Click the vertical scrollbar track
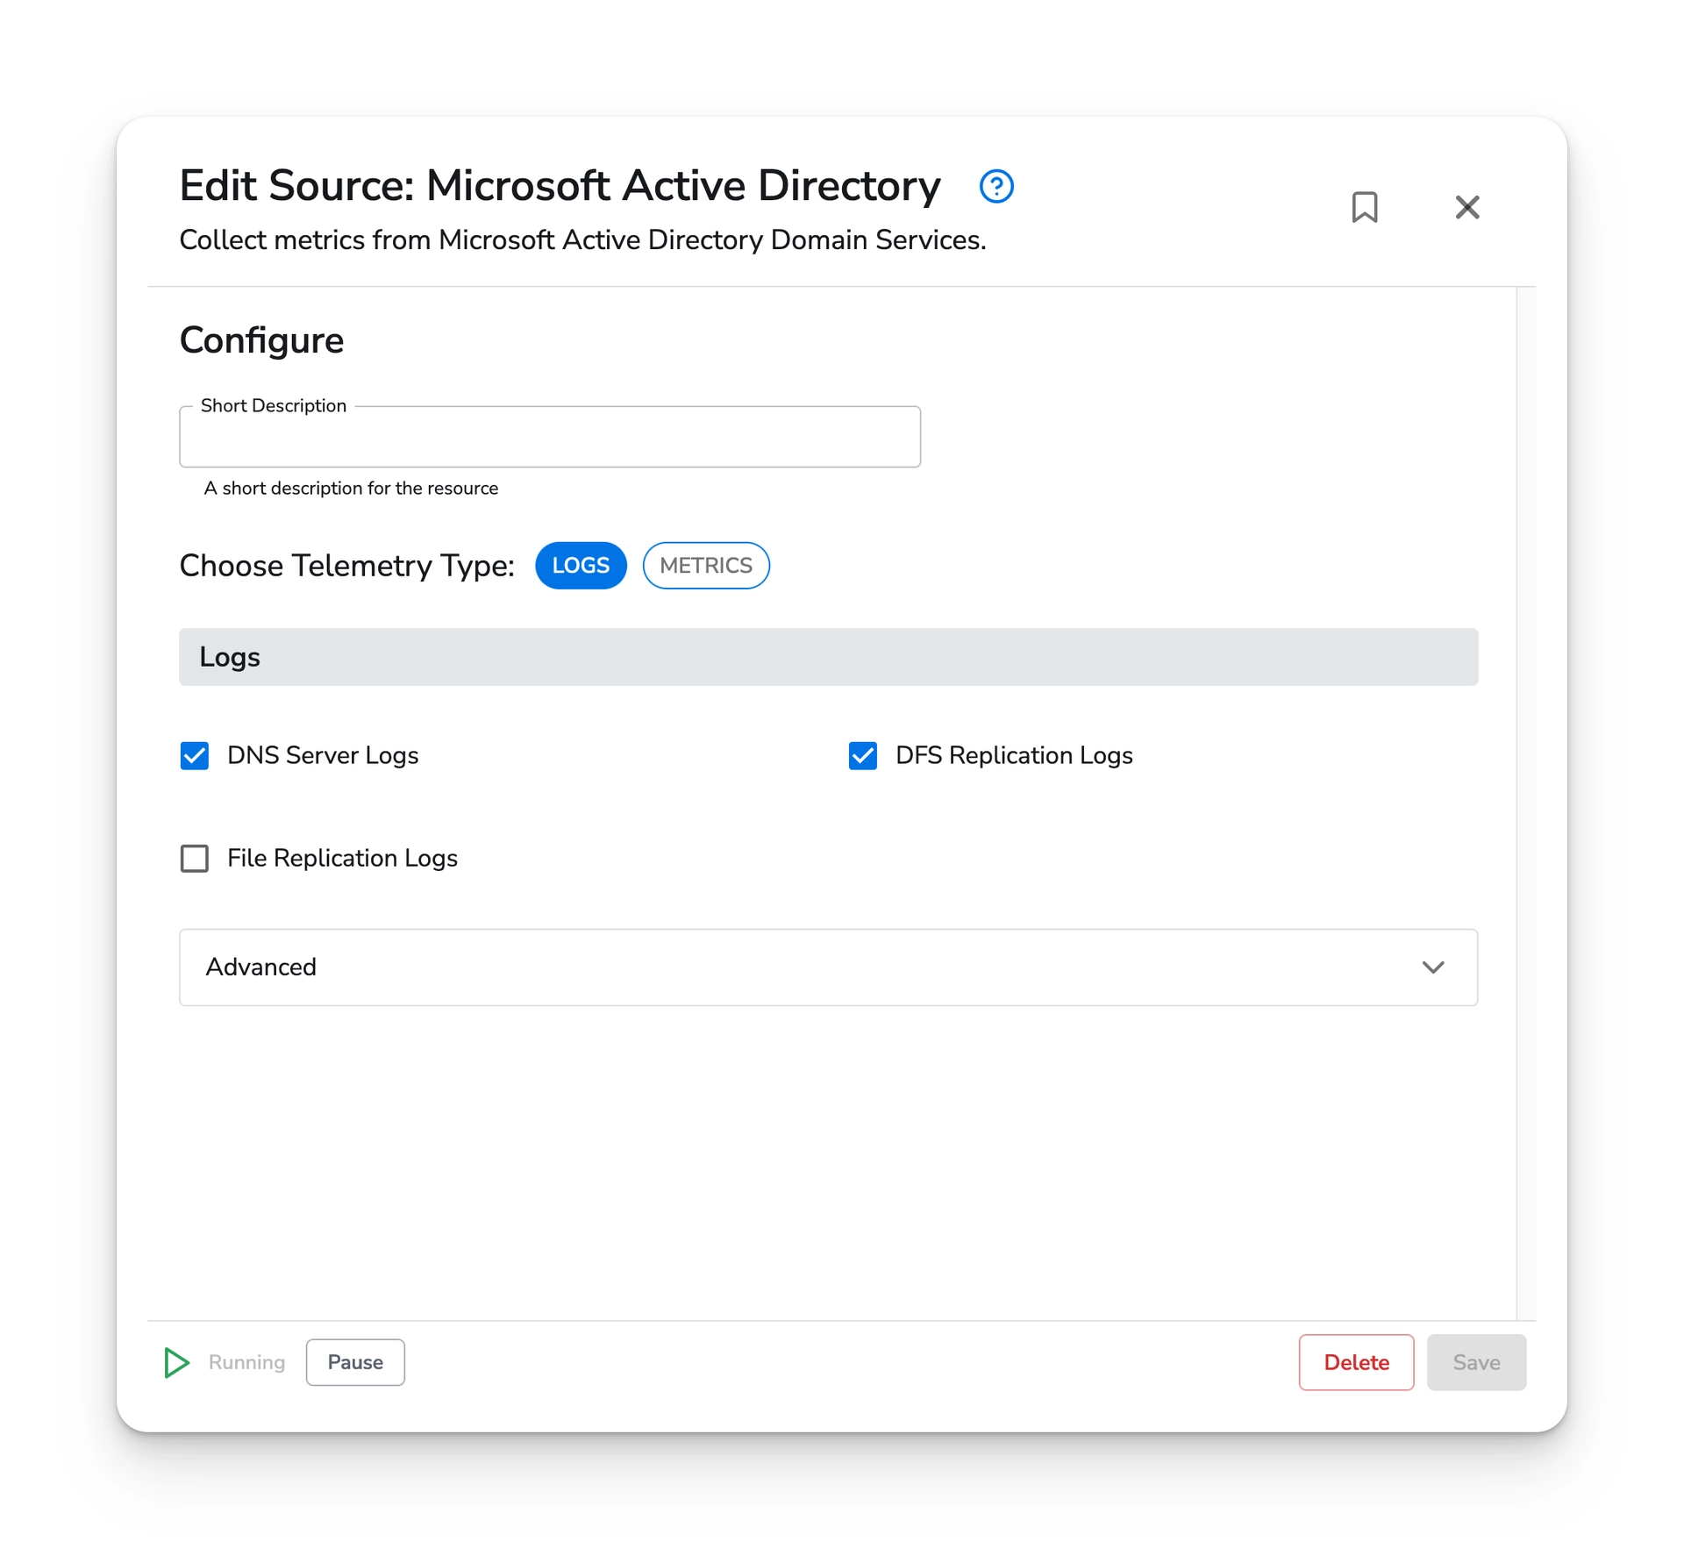Image resolution: width=1684 pixels, height=1549 pixels. [1525, 789]
